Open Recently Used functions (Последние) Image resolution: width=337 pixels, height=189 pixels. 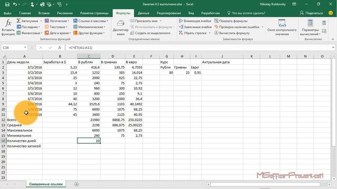pyautogui.click(x=28, y=27)
